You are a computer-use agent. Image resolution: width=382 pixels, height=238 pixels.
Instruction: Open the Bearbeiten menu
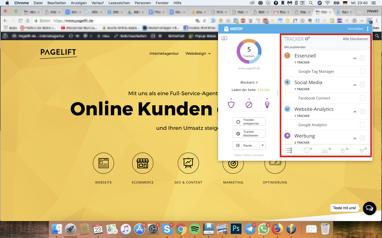click(57, 3)
